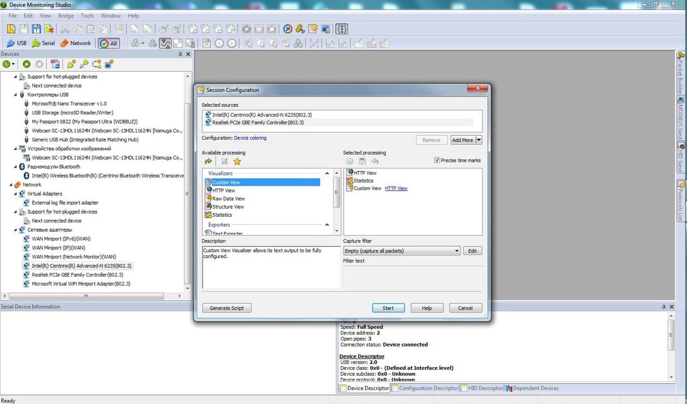Start monitoring with green play icon in Devices
This screenshot has width=687, height=404.
[x=26, y=64]
